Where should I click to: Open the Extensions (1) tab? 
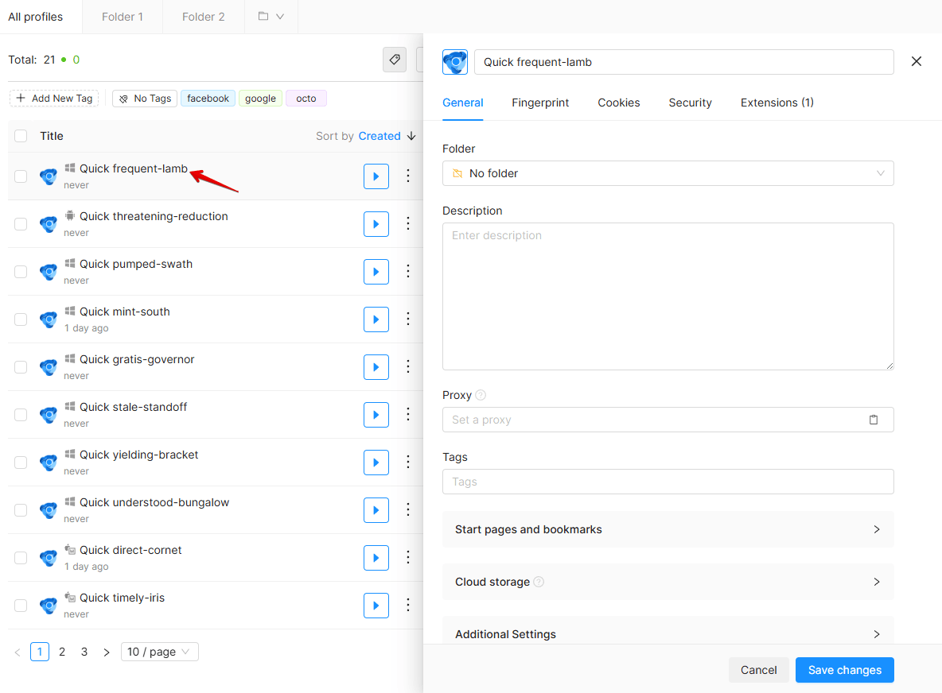coord(777,103)
